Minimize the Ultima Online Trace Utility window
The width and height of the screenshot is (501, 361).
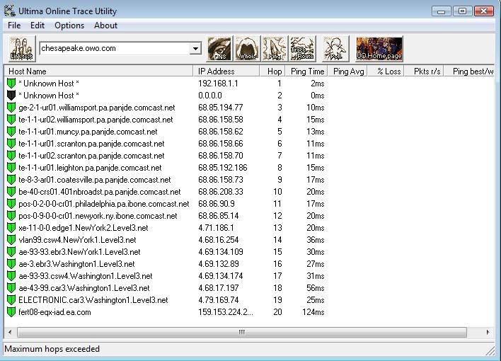[x=442, y=11]
